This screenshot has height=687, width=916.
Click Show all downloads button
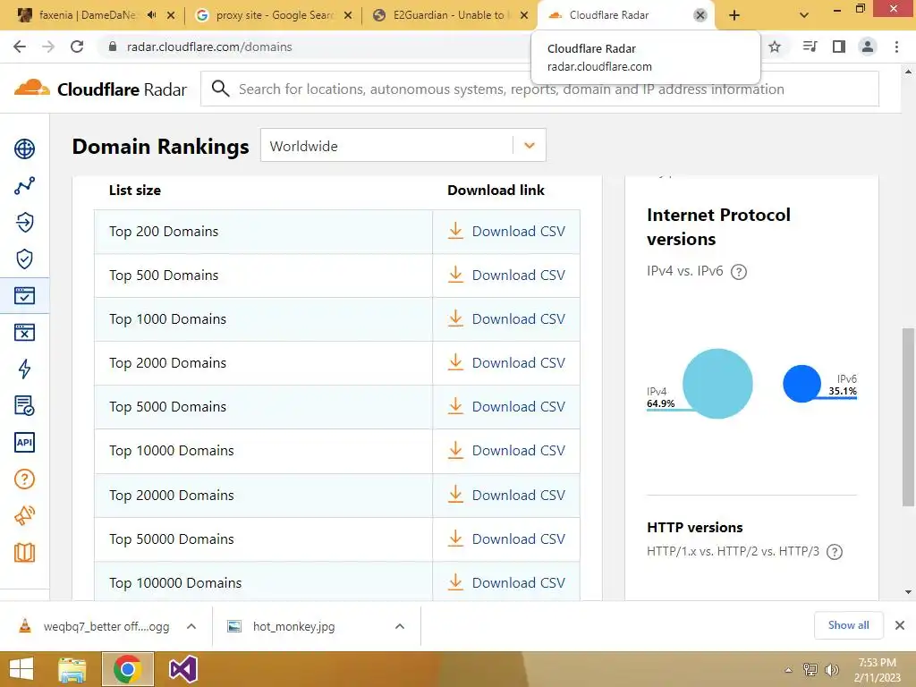point(848,625)
